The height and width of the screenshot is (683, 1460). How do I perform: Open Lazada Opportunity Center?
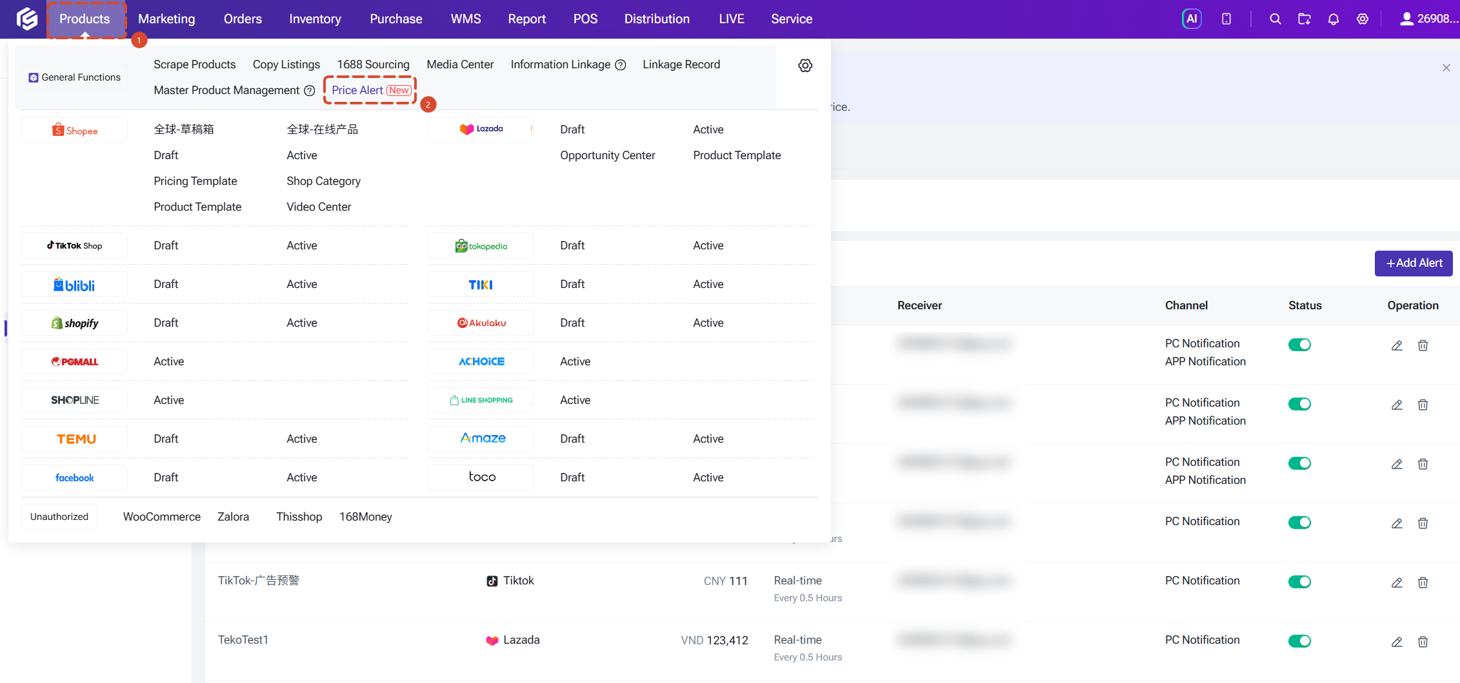point(607,155)
